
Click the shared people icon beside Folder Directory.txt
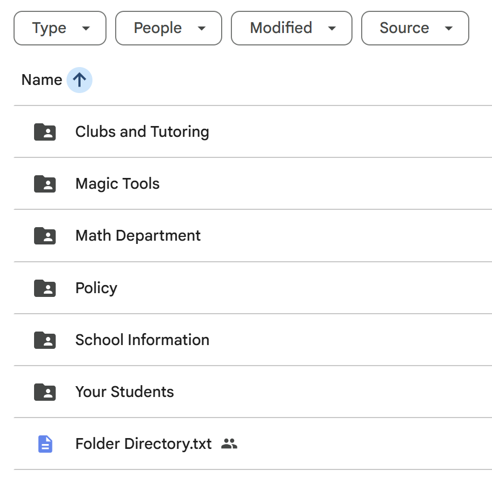229,443
